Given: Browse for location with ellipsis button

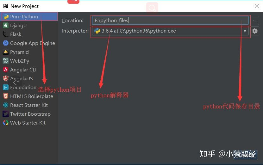Looking at the screenshot, I should (x=255, y=21).
